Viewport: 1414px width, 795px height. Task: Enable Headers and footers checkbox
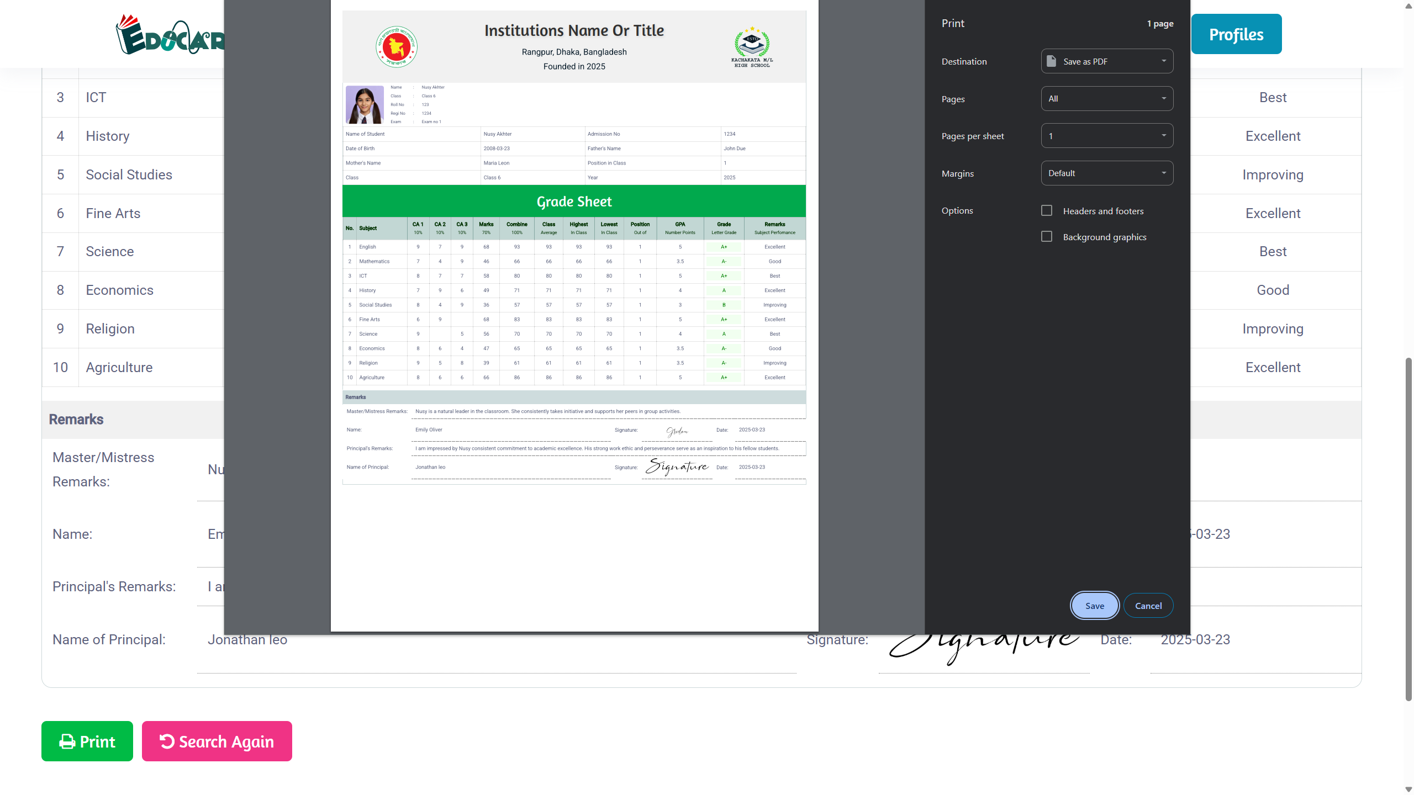coord(1047,211)
